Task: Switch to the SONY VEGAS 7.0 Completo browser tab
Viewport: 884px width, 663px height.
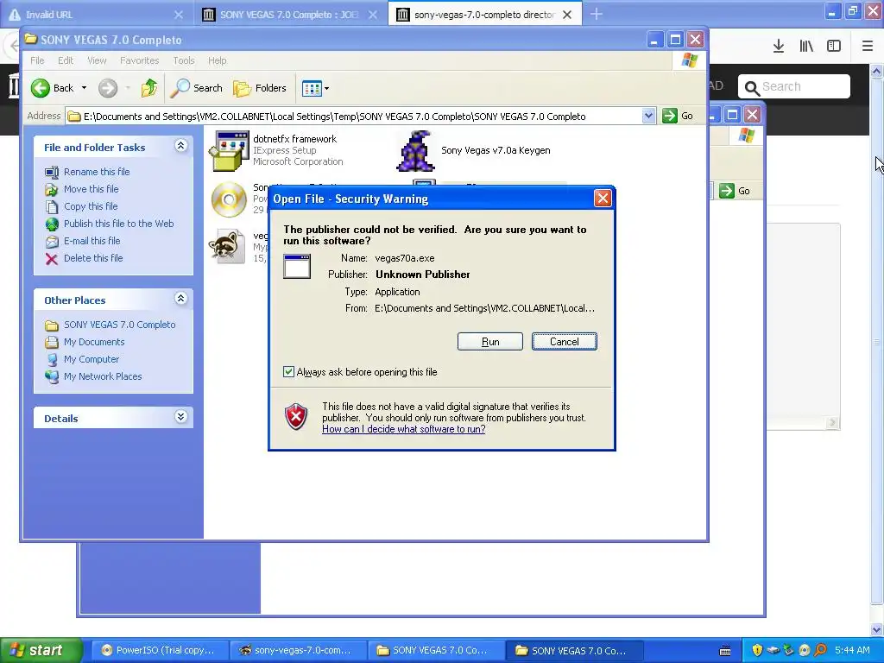Action: [x=290, y=15]
